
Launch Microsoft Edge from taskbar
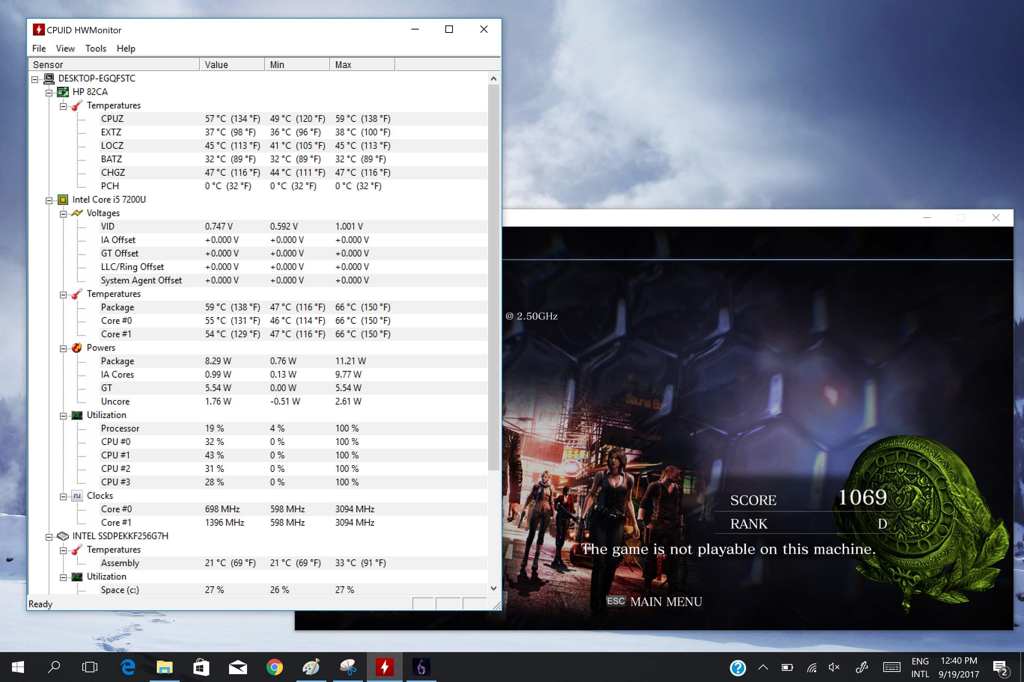128,667
